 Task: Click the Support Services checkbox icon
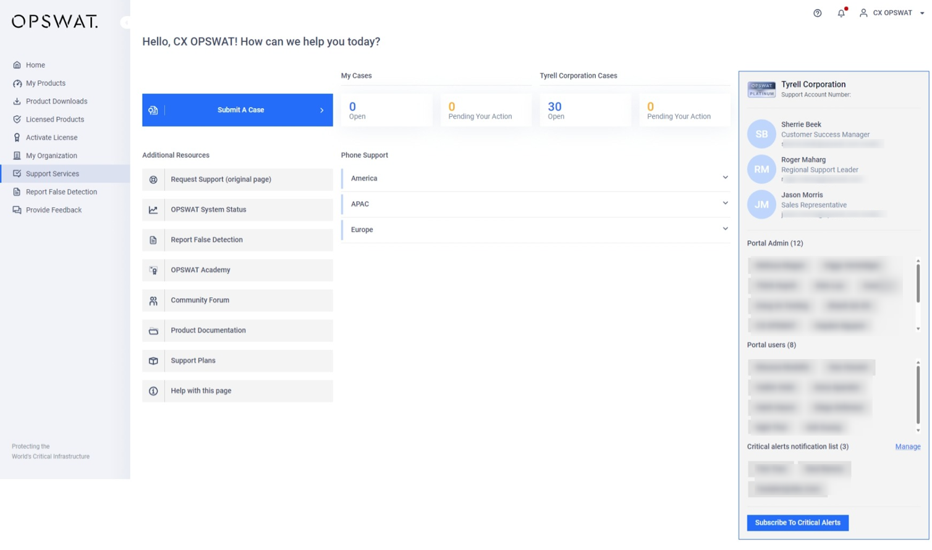(x=17, y=174)
